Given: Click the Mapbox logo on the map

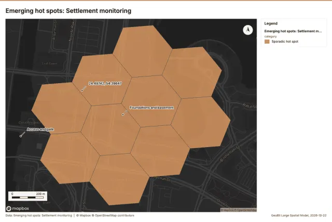Looking at the screenshot, I should point(18,208).
